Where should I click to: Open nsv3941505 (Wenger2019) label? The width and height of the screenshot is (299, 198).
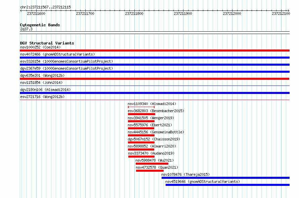tap(151, 118)
